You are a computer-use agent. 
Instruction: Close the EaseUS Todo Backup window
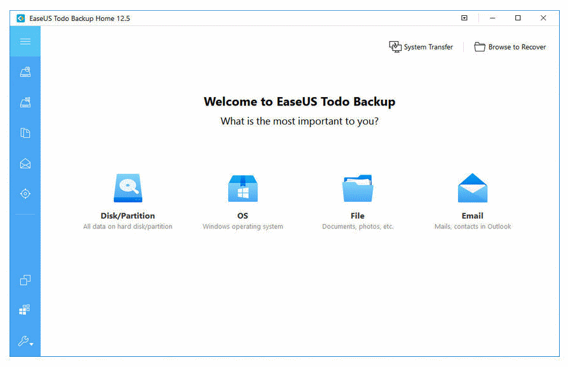tap(543, 18)
